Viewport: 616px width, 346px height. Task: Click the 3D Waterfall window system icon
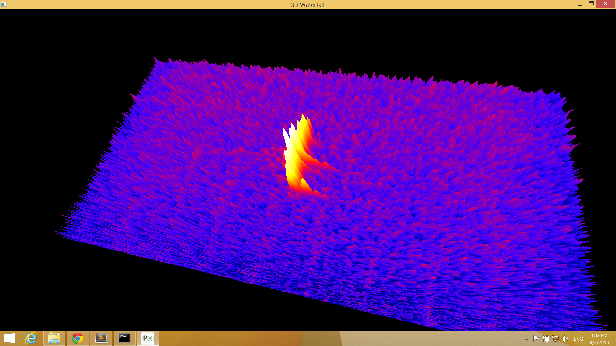[4, 4]
